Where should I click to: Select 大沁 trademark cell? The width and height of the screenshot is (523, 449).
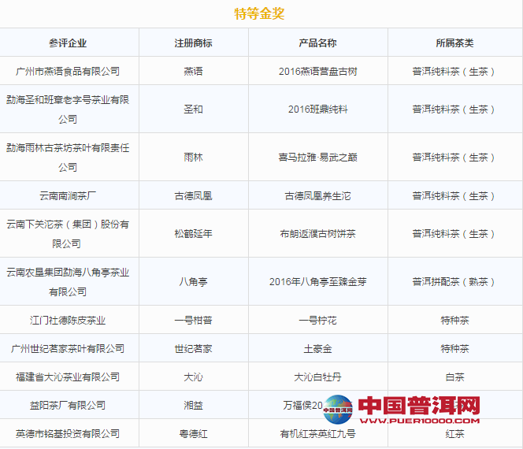click(x=194, y=377)
